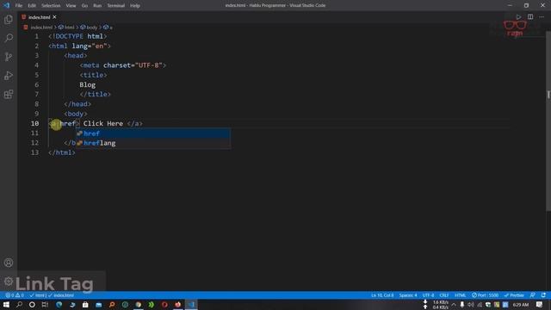Open the Chrome browser from taskbar
This screenshot has height=310, width=551.
138,304
